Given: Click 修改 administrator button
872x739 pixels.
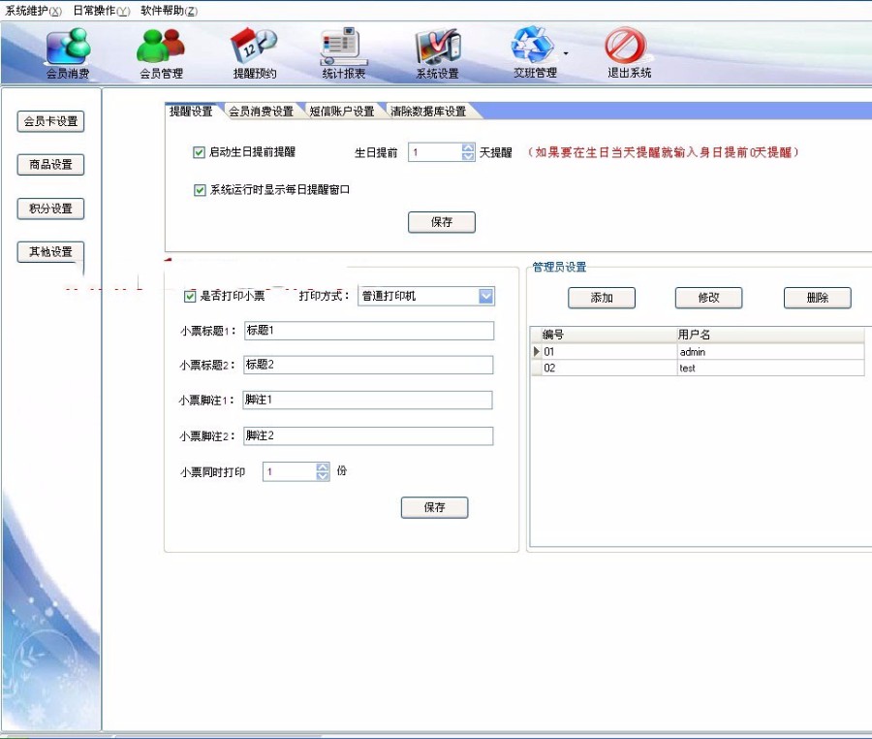Looking at the screenshot, I should coord(708,298).
